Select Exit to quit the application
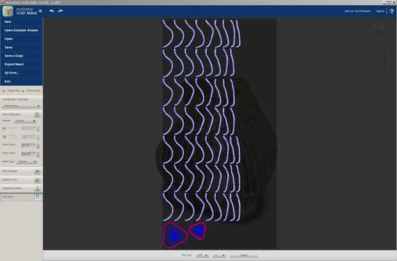397x261 pixels. coord(21,81)
